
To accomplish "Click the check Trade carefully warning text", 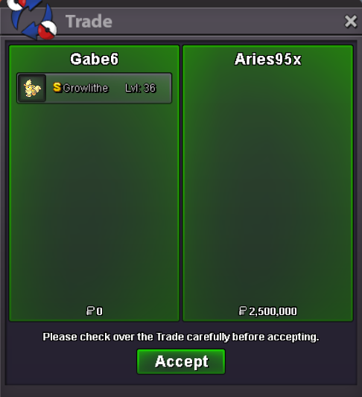I will 181,337.
